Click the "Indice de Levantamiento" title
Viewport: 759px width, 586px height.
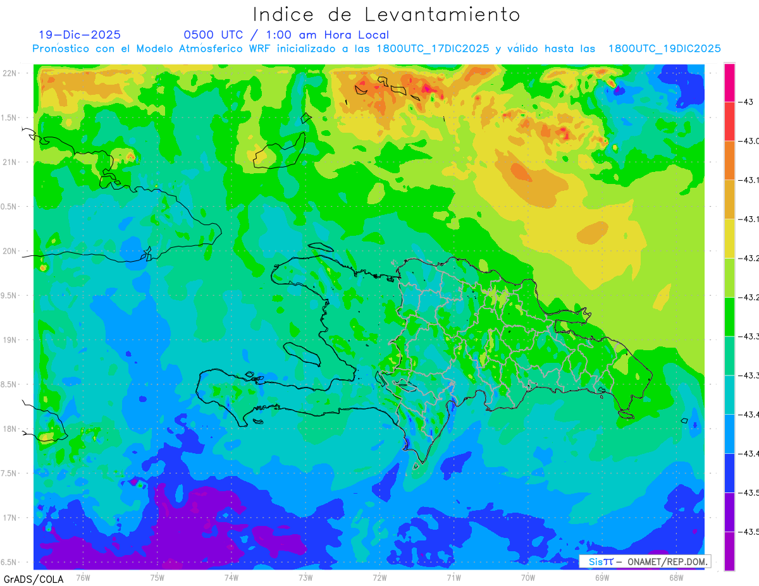386,15
